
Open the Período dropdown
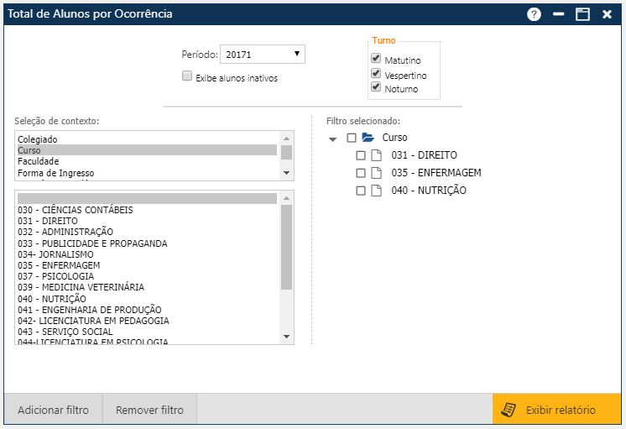pos(262,55)
